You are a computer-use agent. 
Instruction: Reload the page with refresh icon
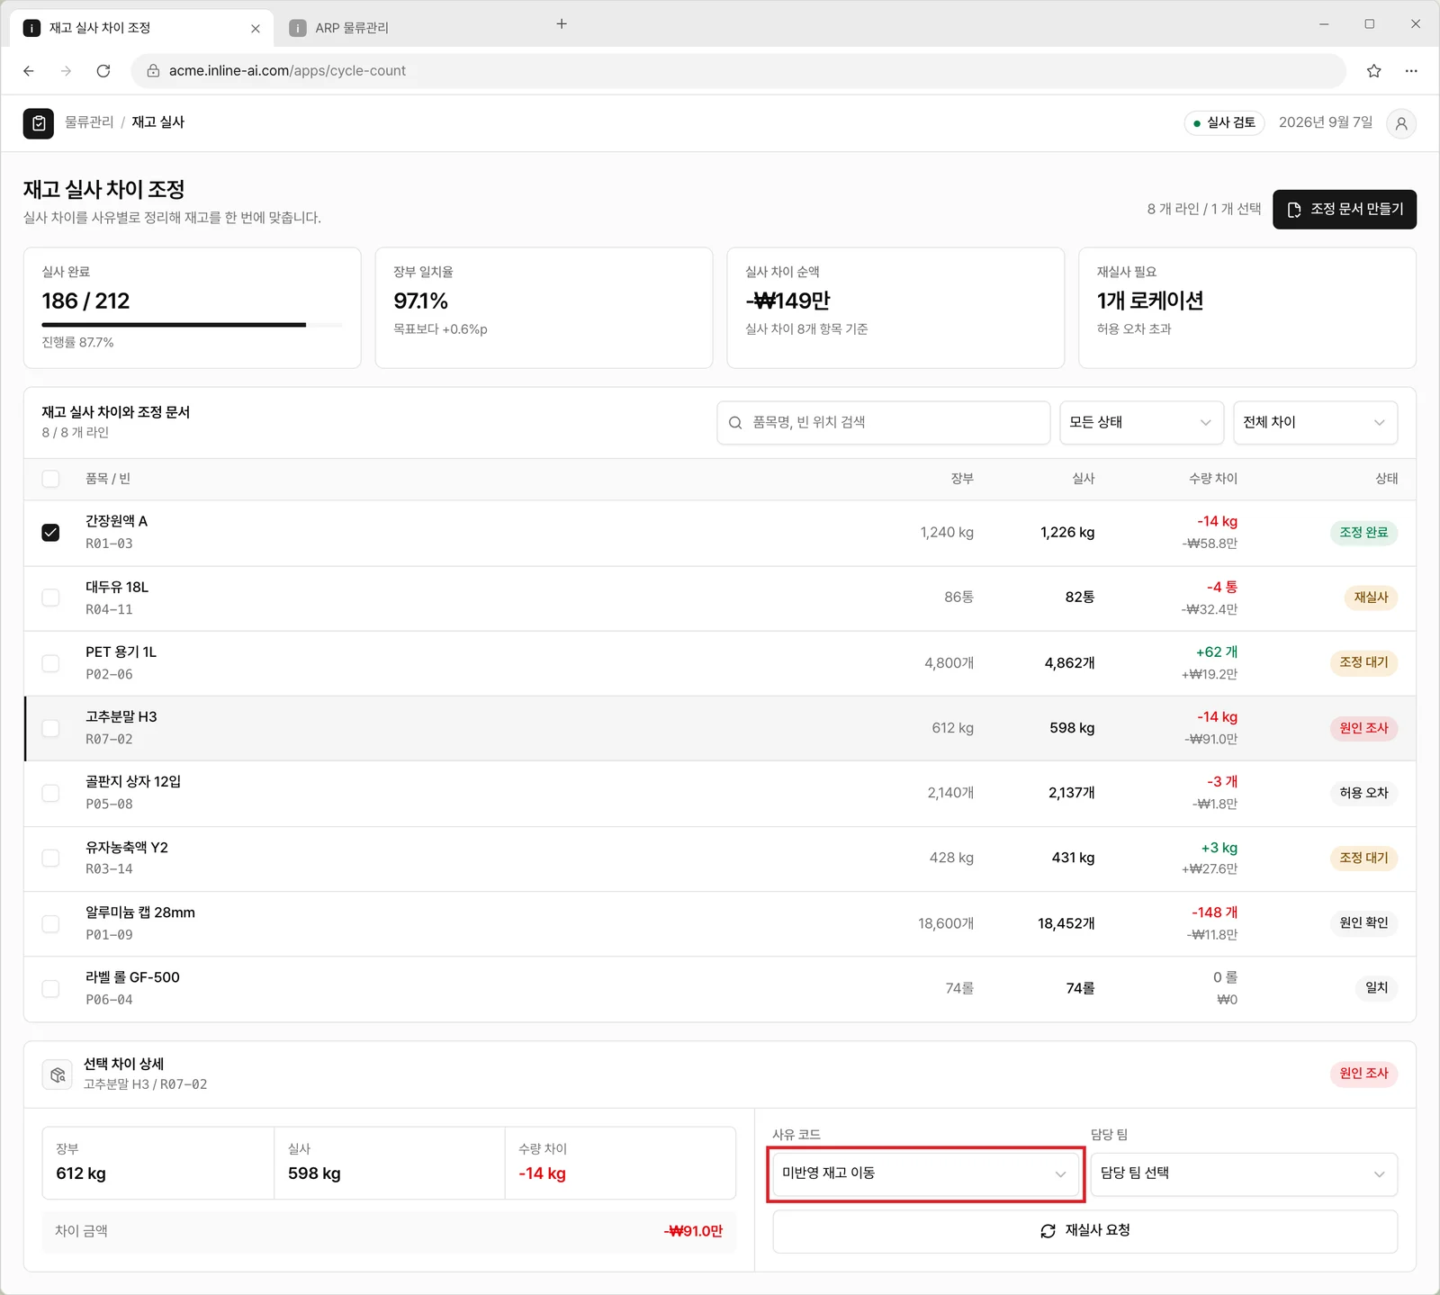tap(103, 71)
